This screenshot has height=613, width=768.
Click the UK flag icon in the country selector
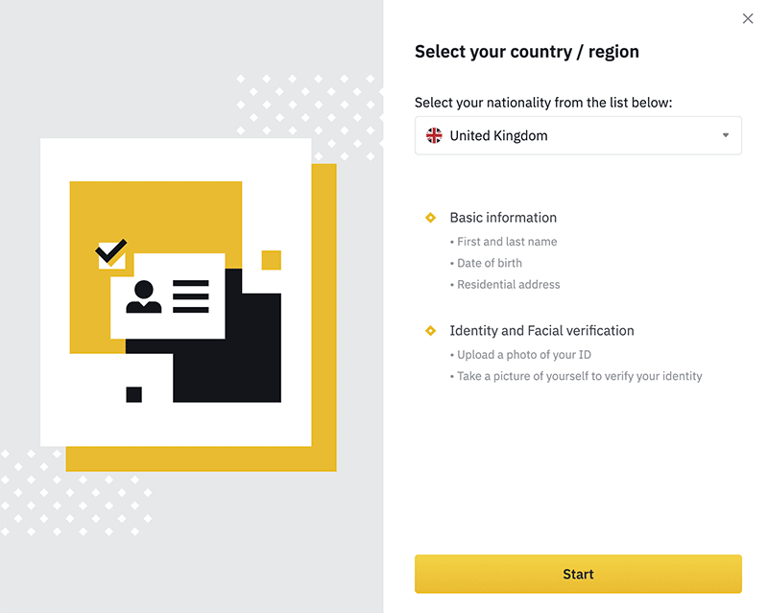pyautogui.click(x=434, y=135)
